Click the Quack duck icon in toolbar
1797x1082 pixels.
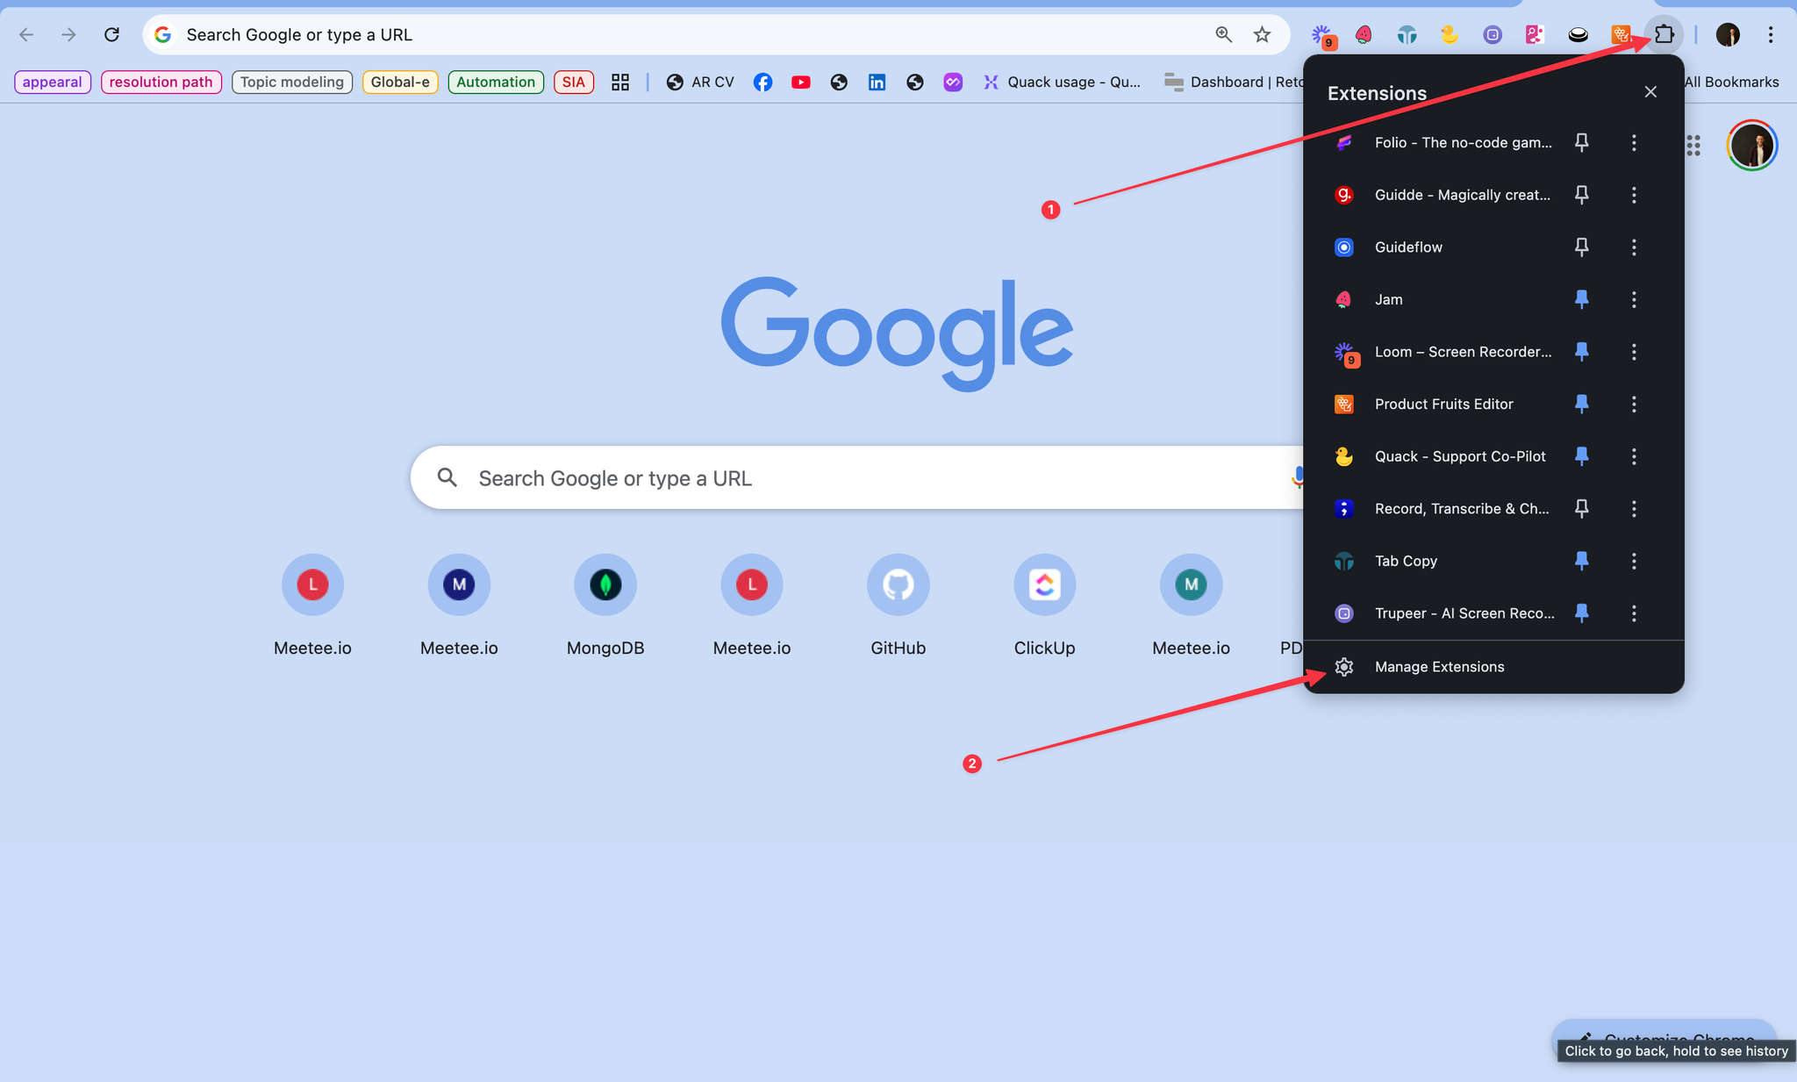(x=1449, y=35)
